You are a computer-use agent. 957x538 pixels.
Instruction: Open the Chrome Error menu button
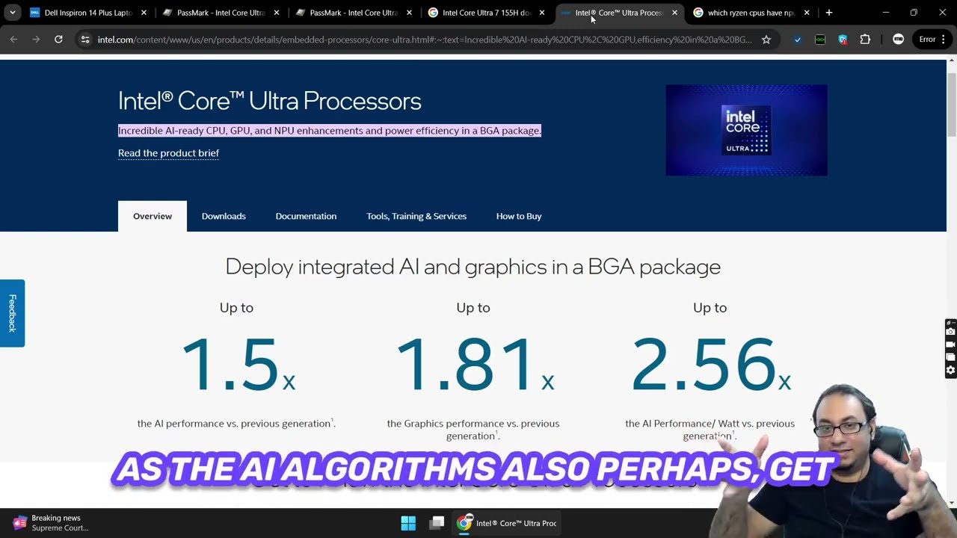click(932, 40)
